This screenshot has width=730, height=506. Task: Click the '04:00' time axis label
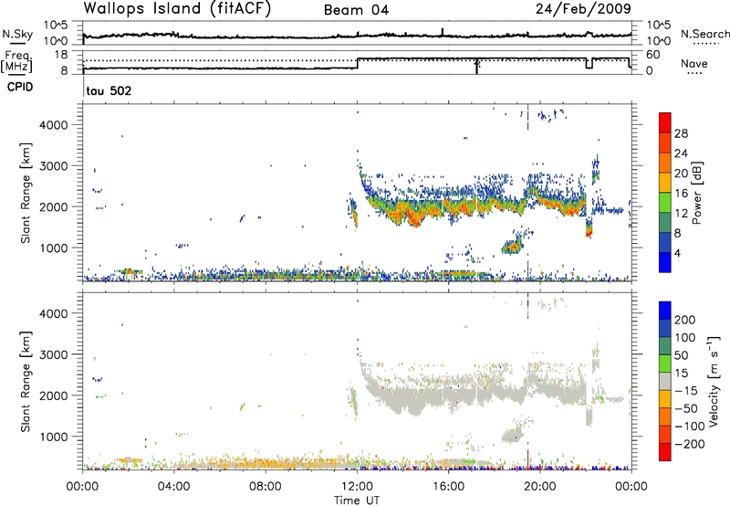pyautogui.click(x=174, y=487)
